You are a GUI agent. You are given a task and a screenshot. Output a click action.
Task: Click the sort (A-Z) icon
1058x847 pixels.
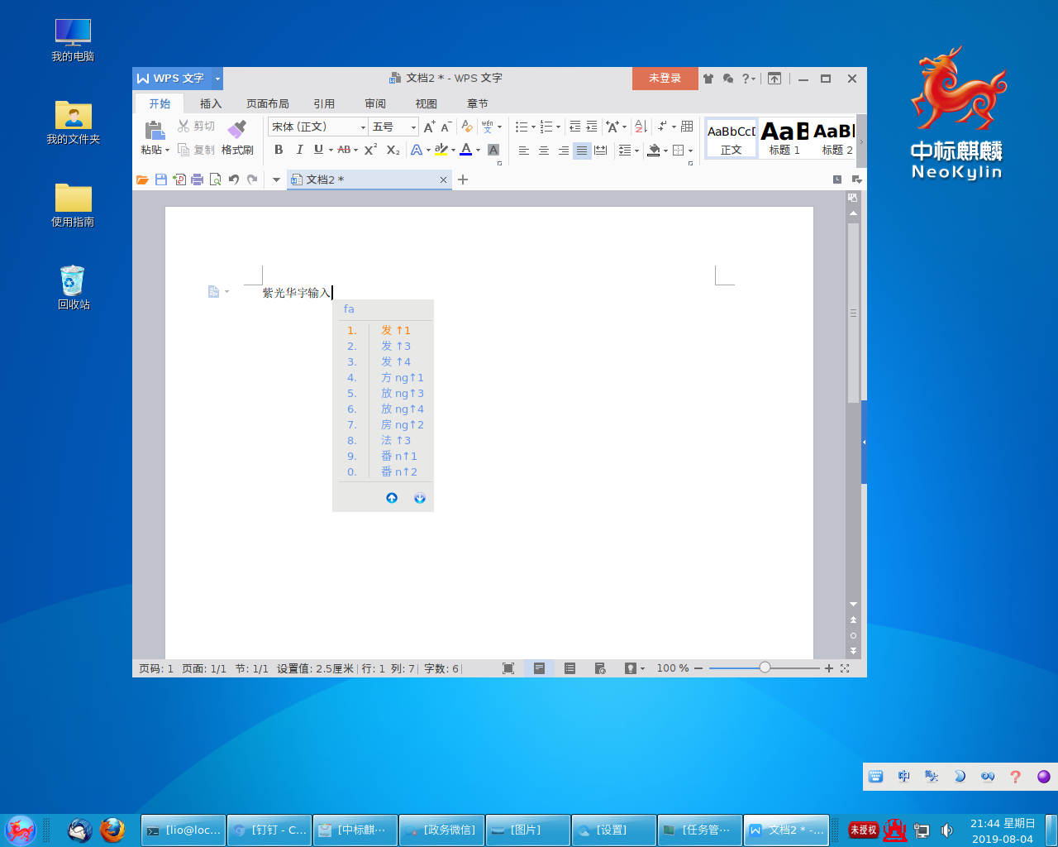tap(641, 127)
